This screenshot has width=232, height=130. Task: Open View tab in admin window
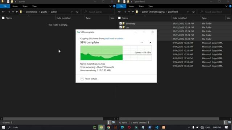tap(34, 6)
